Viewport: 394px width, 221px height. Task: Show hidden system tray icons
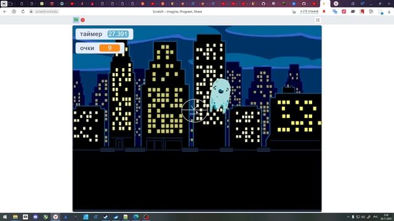[x=348, y=217]
